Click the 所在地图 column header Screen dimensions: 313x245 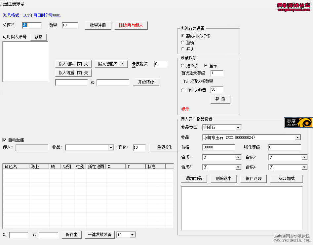pos(96,167)
